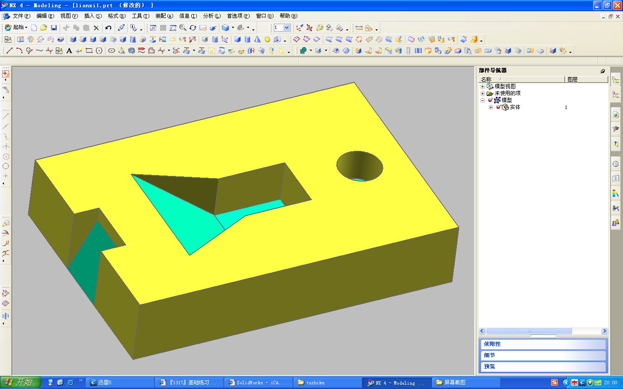Image resolution: width=623 pixels, height=389 pixels.
Task: Expand the 依附性 panel section
Action: pyautogui.click(x=543, y=344)
